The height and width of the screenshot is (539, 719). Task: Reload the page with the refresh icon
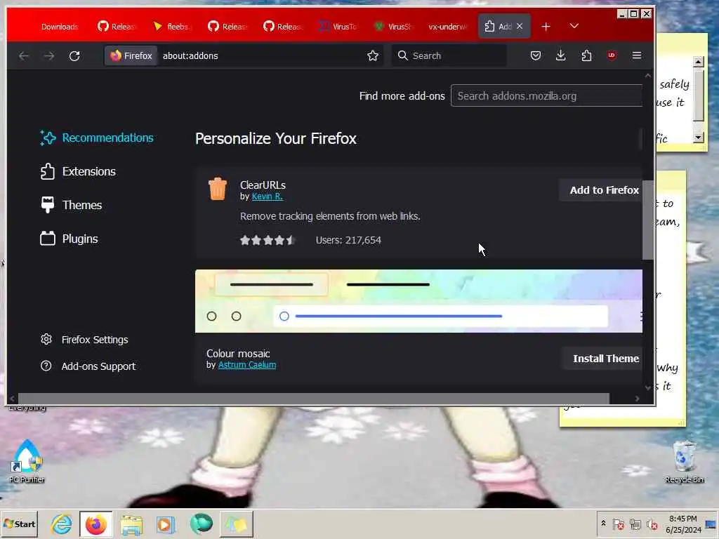(74, 56)
